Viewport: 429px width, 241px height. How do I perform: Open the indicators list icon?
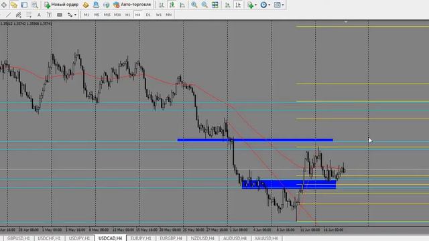click(250, 5)
